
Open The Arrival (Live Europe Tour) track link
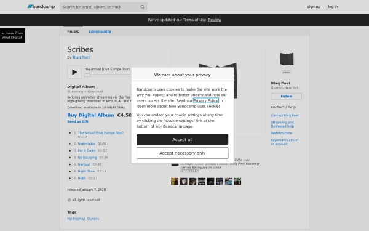coord(101,133)
